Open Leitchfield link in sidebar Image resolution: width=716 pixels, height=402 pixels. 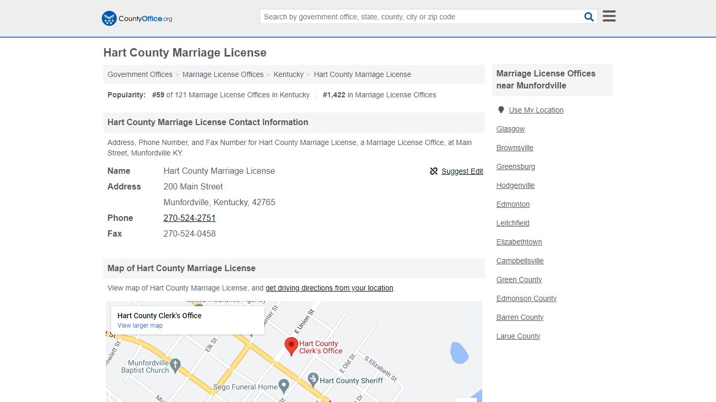tap(513, 223)
